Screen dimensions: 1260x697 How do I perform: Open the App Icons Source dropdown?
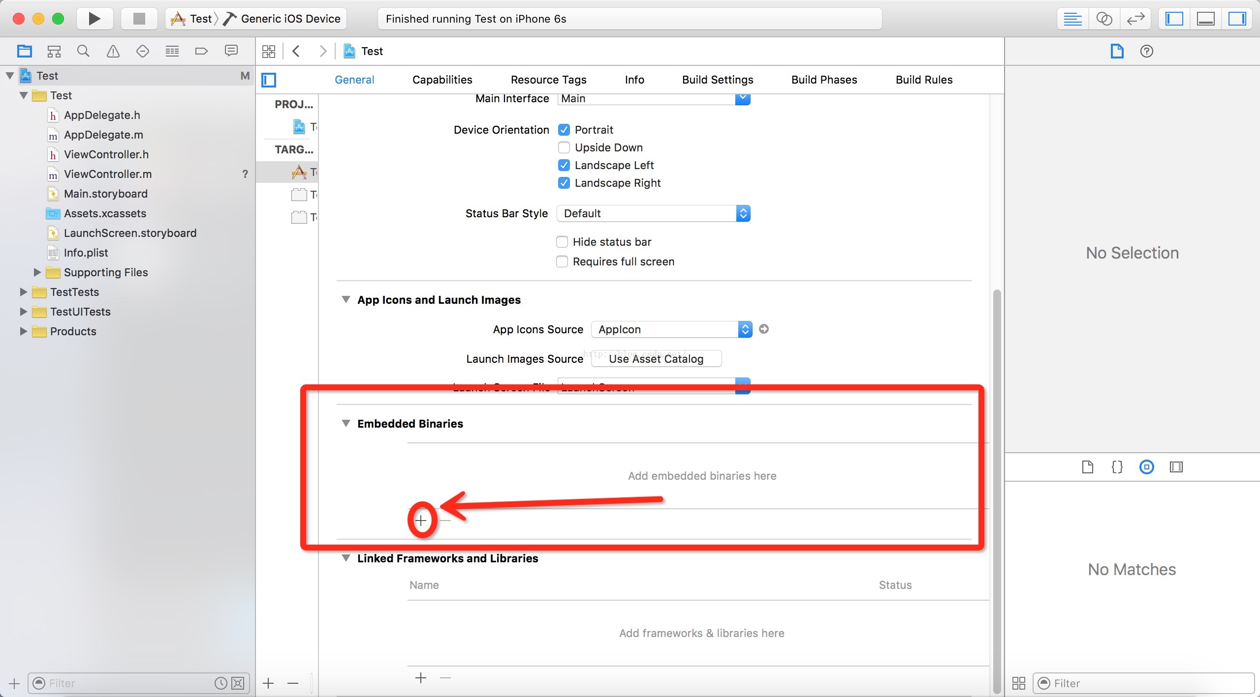coord(672,329)
